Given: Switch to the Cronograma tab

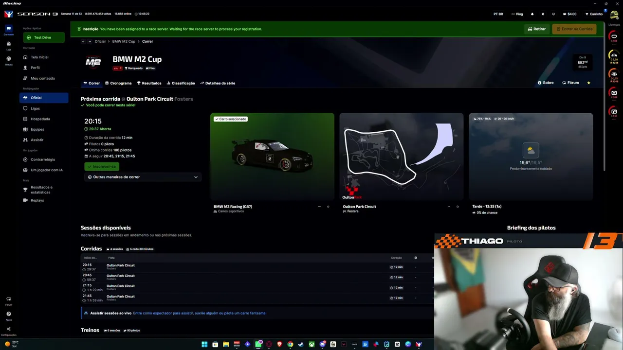Looking at the screenshot, I should point(118,83).
